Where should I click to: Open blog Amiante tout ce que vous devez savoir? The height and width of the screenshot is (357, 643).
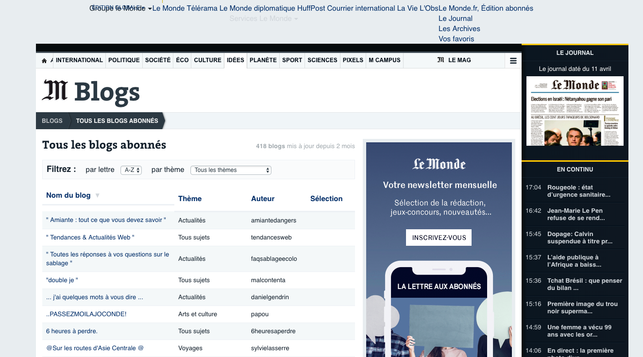(106, 220)
